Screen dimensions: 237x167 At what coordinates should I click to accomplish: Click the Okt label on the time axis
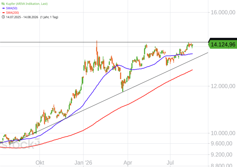[x=40, y=163]
